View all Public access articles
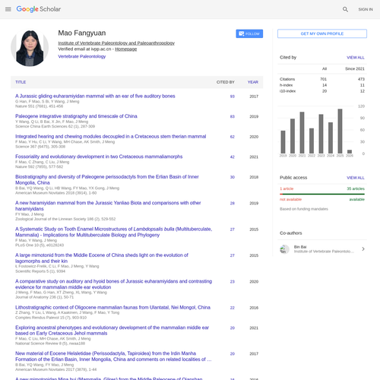Screen dimensions: 380x380 356,178
